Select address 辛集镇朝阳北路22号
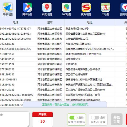The width and height of the screenshot is (127, 127). (77, 39)
